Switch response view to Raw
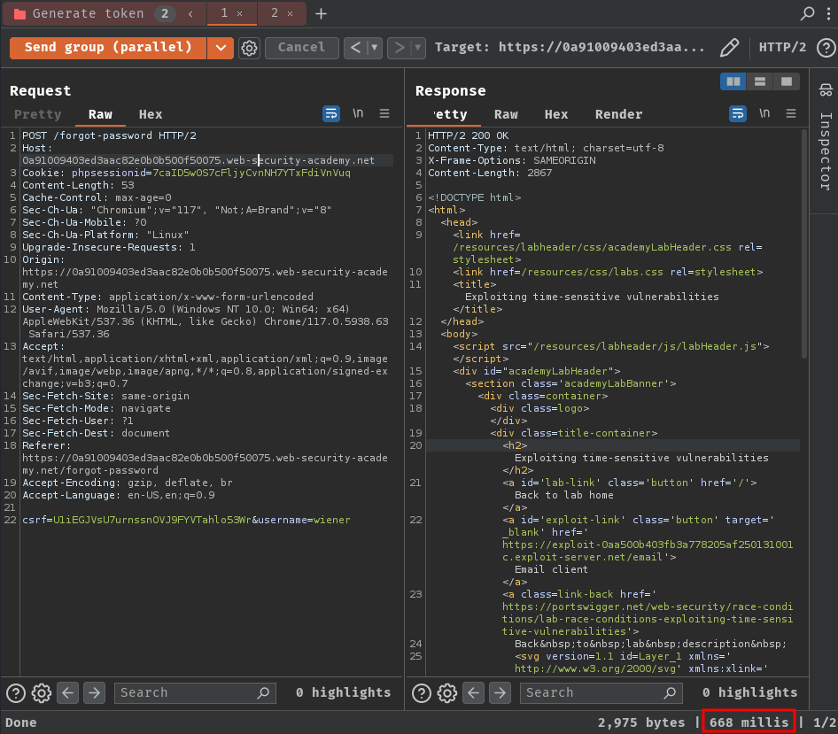 coord(506,114)
